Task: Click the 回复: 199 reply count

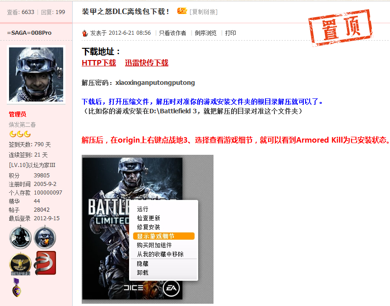Action: pos(53,12)
